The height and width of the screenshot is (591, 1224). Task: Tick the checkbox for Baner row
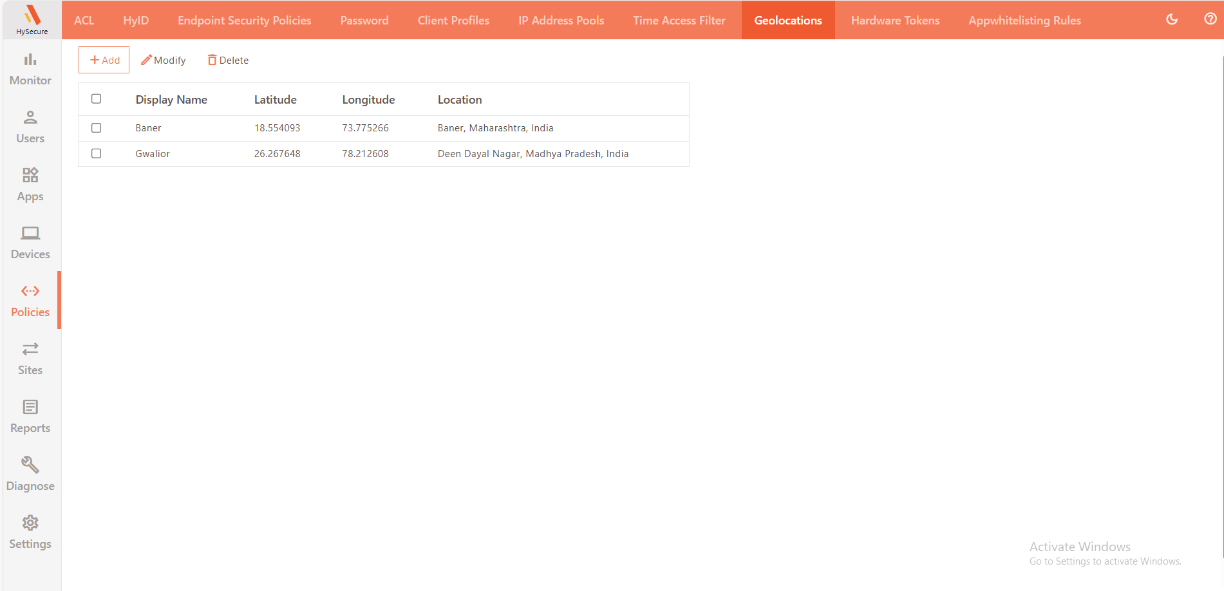tap(97, 128)
